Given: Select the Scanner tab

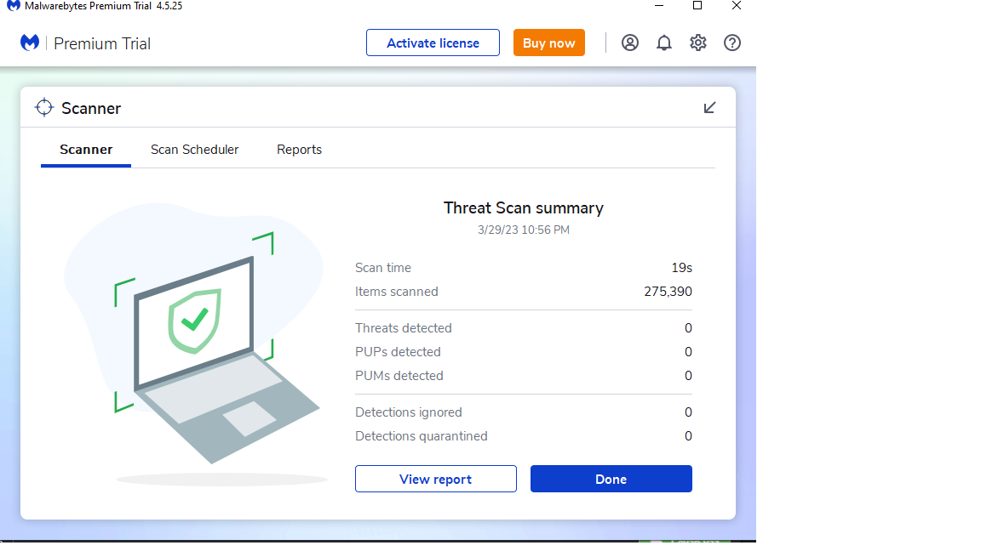Looking at the screenshot, I should point(86,150).
